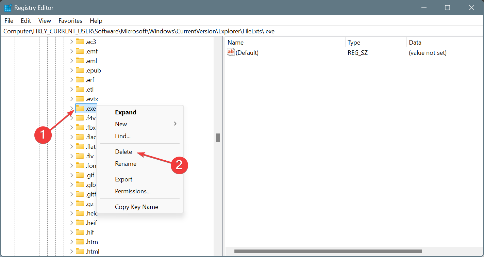Select the (Default) value name
Viewport: 484px width, 257px height.
[247, 53]
